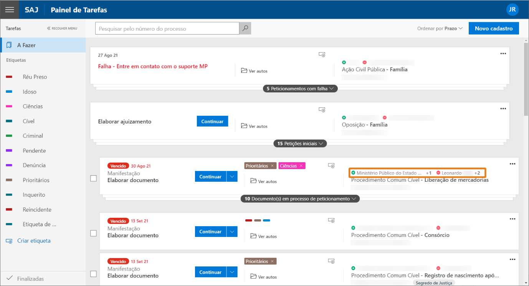Open Finalizadas tasks section
The image size is (529, 286).
point(30,279)
